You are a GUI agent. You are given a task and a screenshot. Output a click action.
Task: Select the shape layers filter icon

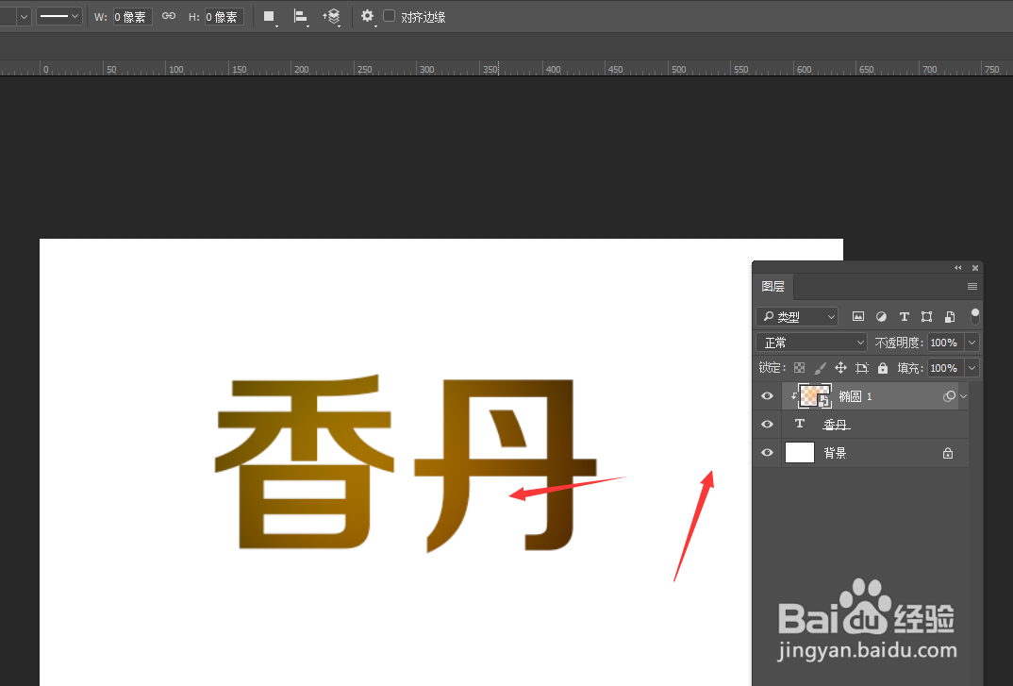click(926, 317)
